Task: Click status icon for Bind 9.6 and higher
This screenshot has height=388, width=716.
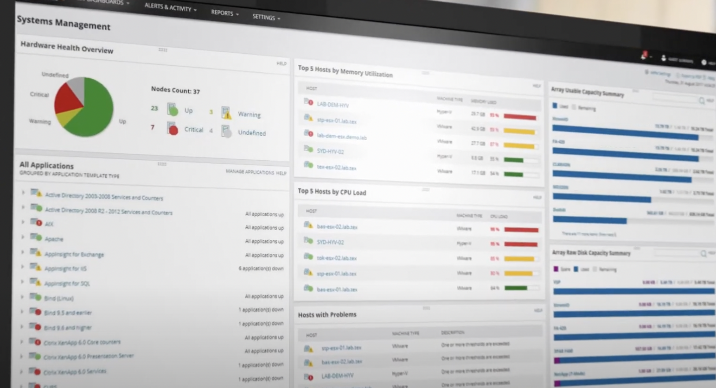Action: pyautogui.click(x=35, y=326)
